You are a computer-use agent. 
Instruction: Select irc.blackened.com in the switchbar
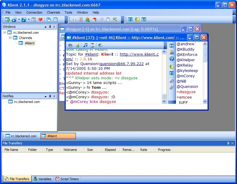tap(21, 136)
